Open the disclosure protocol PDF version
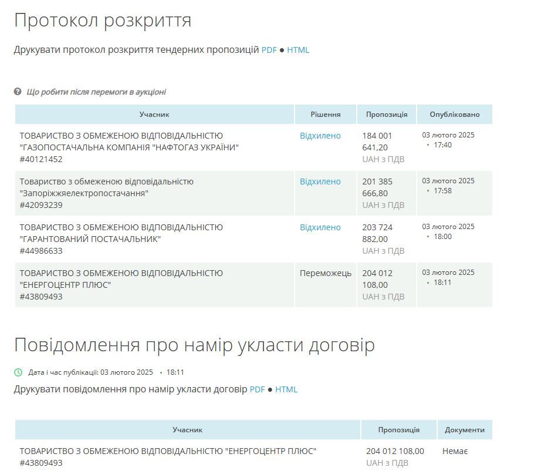The image size is (551, 474). pyautogui.click(x=269, y=50)
